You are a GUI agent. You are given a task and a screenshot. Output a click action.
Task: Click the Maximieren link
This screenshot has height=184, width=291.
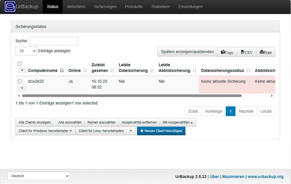(x=233, y=177)
